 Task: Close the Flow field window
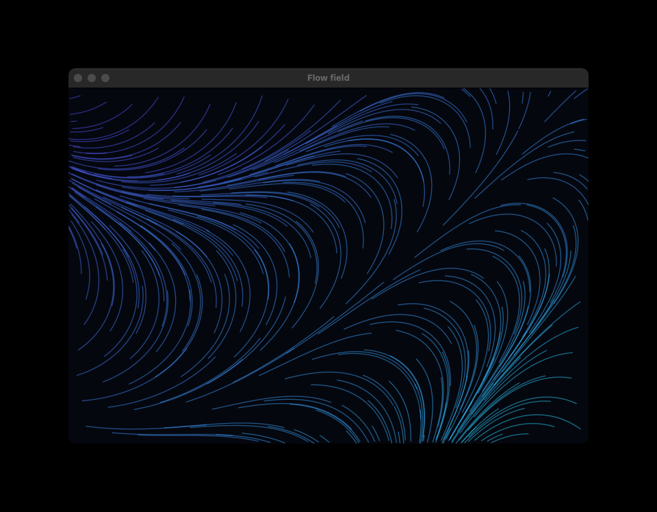click(78, 78)
